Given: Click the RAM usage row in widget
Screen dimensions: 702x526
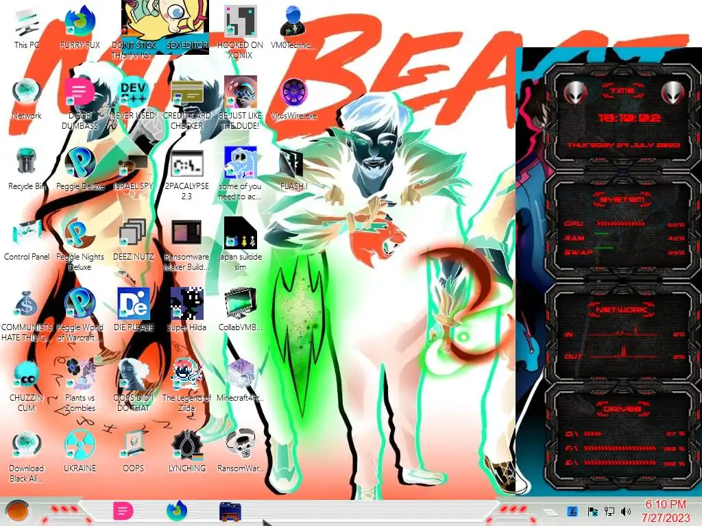Looking at the screenshot, I should [x=625, y=238].
